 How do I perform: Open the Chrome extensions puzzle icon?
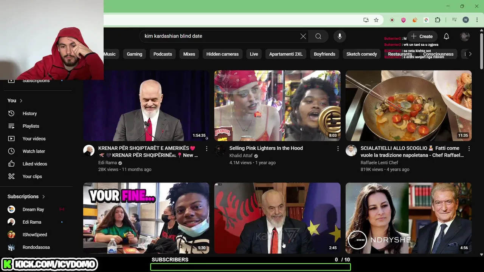pyautogui.click(x=438, y=20)
